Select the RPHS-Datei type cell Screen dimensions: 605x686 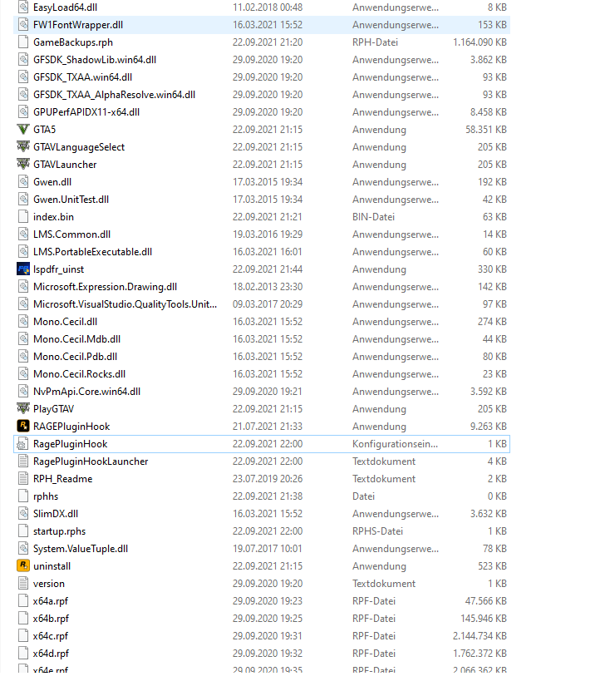[377, 531]
